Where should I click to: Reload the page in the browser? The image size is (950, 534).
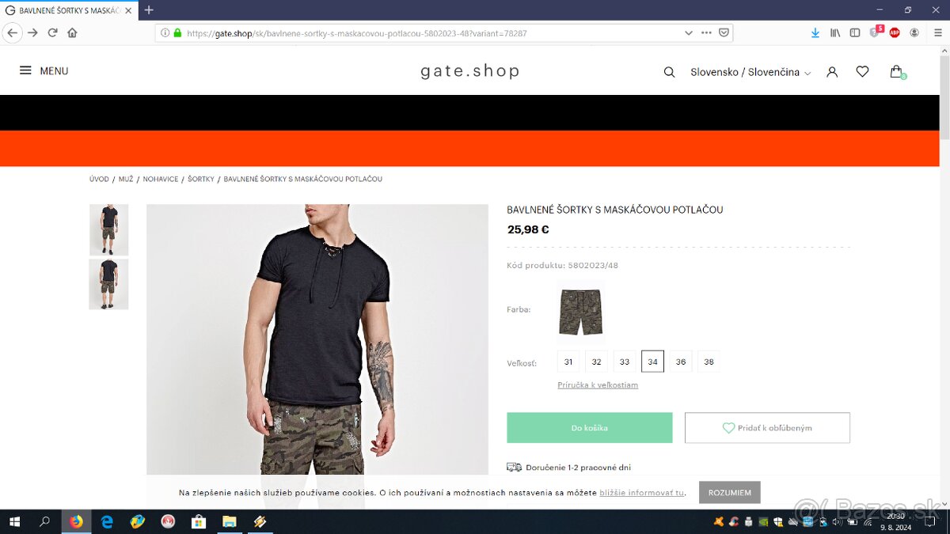coord(53,32)
